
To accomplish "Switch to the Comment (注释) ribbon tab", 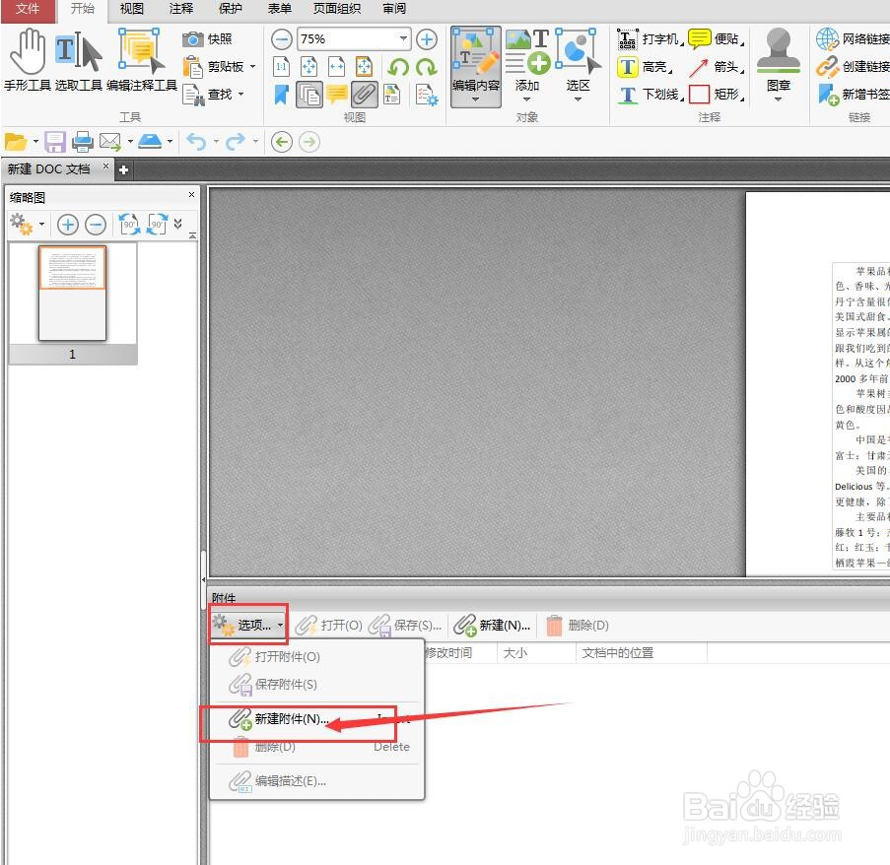I will pyautogui.click(x=181, y=9).
